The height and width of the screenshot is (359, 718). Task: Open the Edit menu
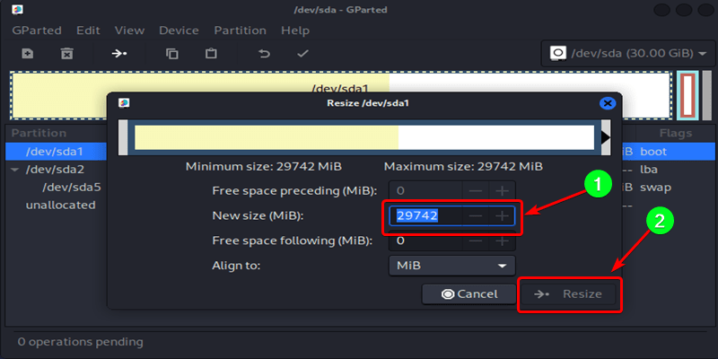point(88,31)
